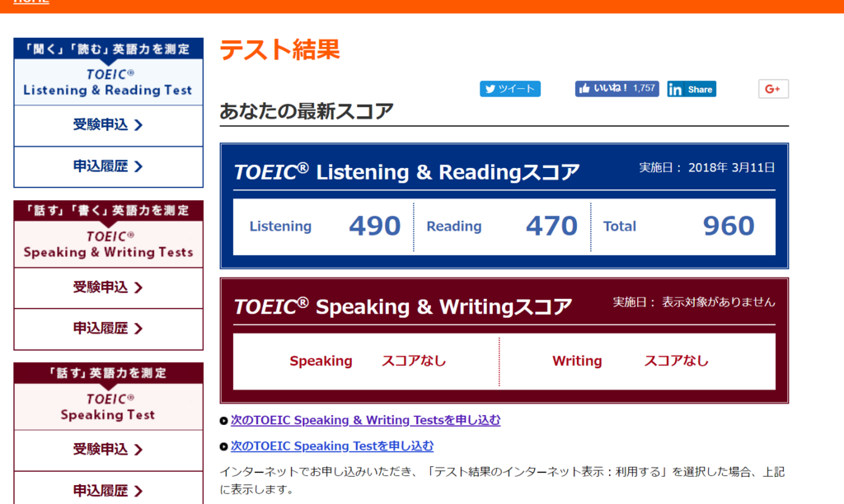The width and height of the screenshot is (844, 504).
Task: Click the 表示対象がありません date text
Action: coord(719,302)
